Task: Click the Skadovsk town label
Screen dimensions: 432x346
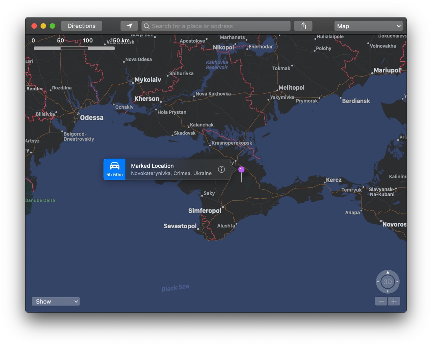Action: (185, 133)
